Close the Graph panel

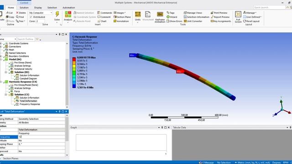tap(169, 128)
